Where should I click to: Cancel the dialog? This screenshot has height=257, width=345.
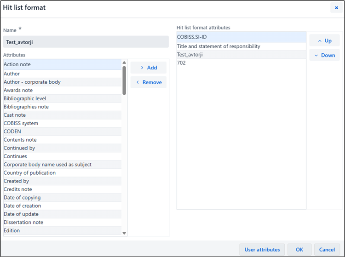tap(327, 250)
